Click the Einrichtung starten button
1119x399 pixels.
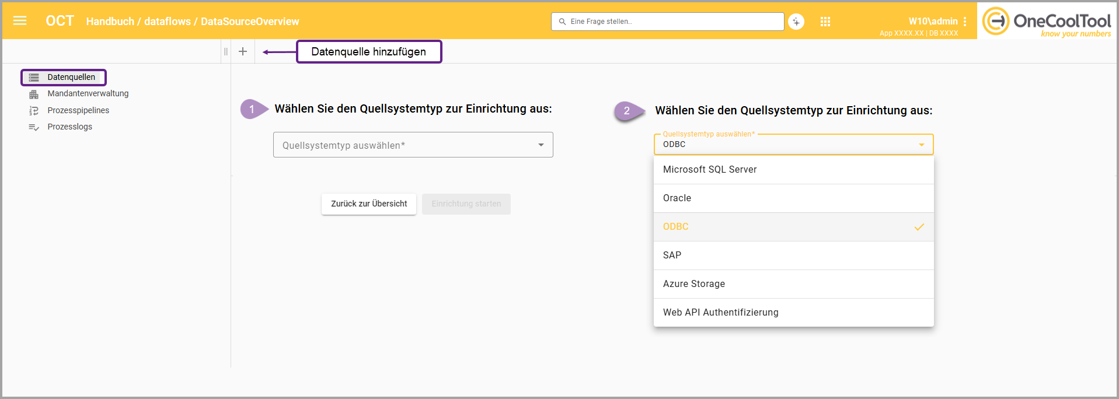(x=466, y=204)
